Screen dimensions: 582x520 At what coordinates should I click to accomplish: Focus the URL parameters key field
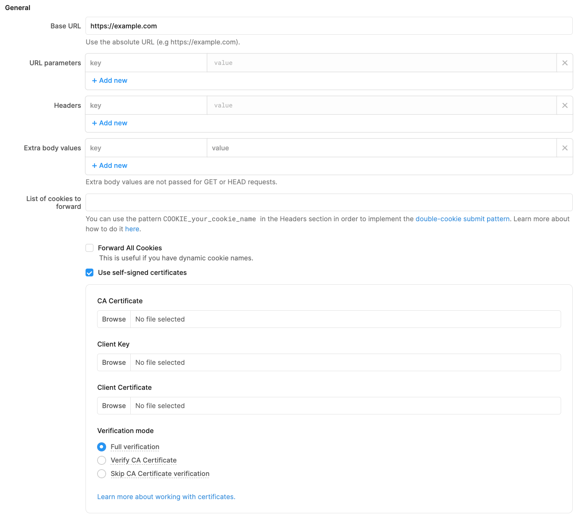coord(146,63)
